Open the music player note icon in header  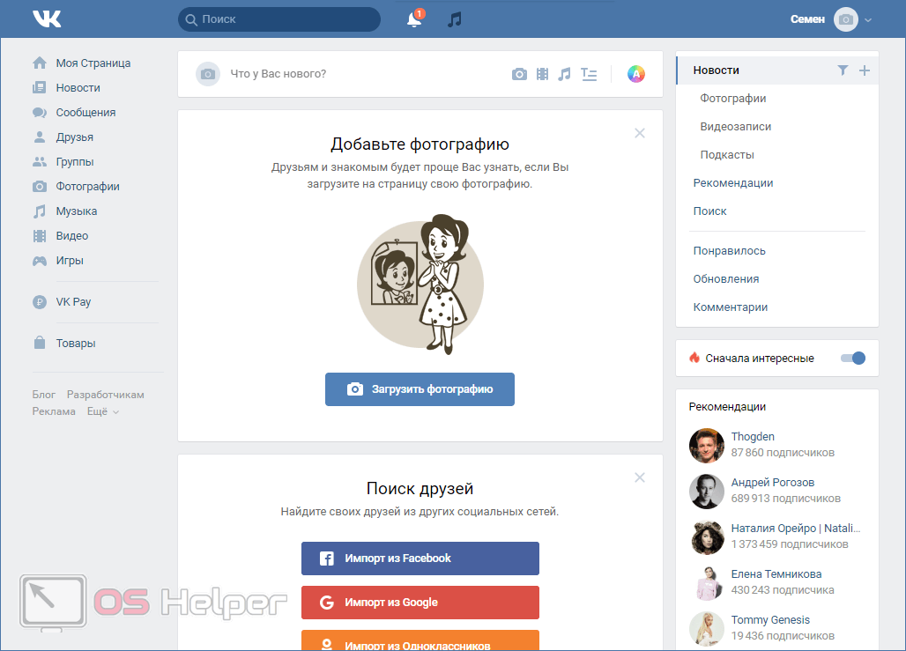pos(455,19)
